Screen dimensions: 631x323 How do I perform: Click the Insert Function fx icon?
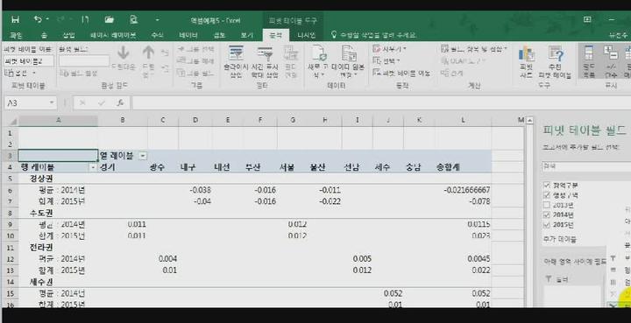click(120, 102)
